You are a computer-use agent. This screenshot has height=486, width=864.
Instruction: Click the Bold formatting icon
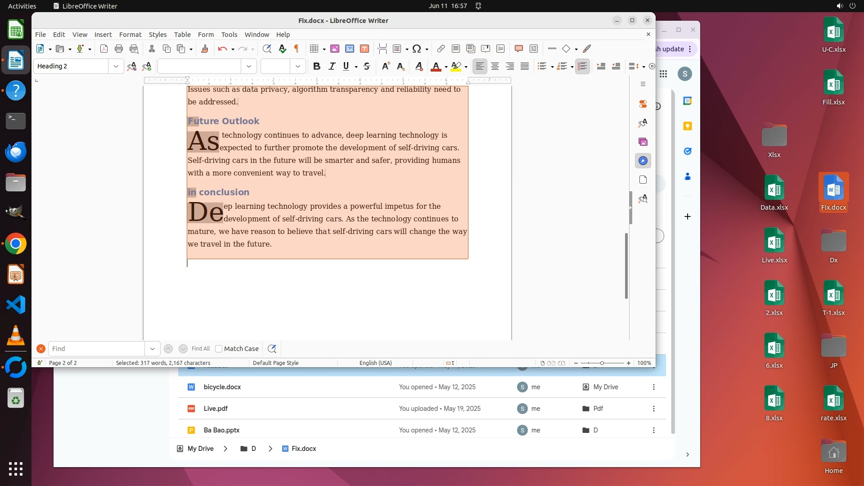(317, 66)
